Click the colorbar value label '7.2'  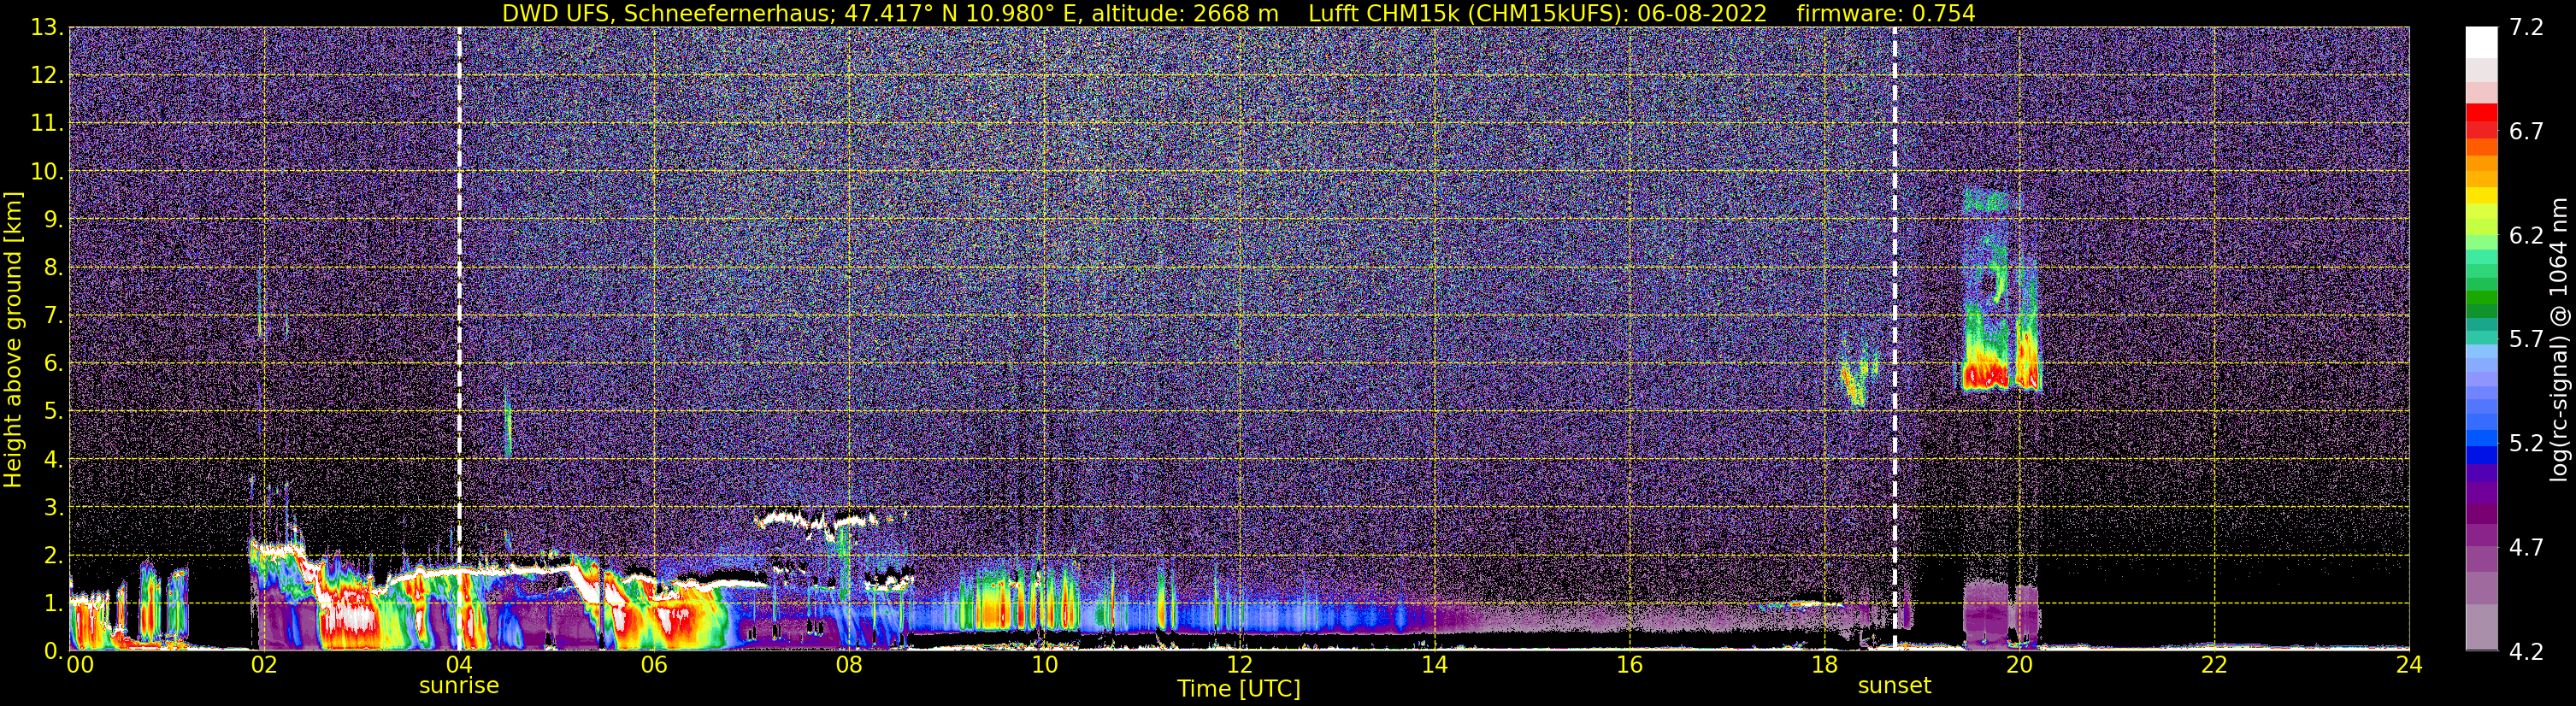click(2526, 28)
